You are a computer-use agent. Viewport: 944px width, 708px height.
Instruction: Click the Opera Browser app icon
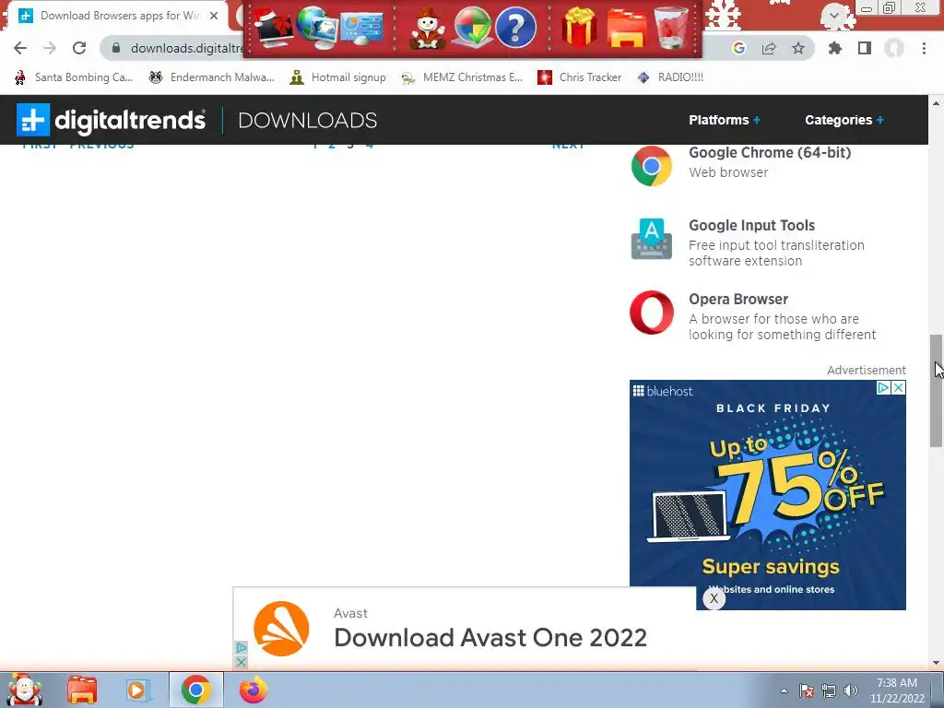(x=652, y=313)
